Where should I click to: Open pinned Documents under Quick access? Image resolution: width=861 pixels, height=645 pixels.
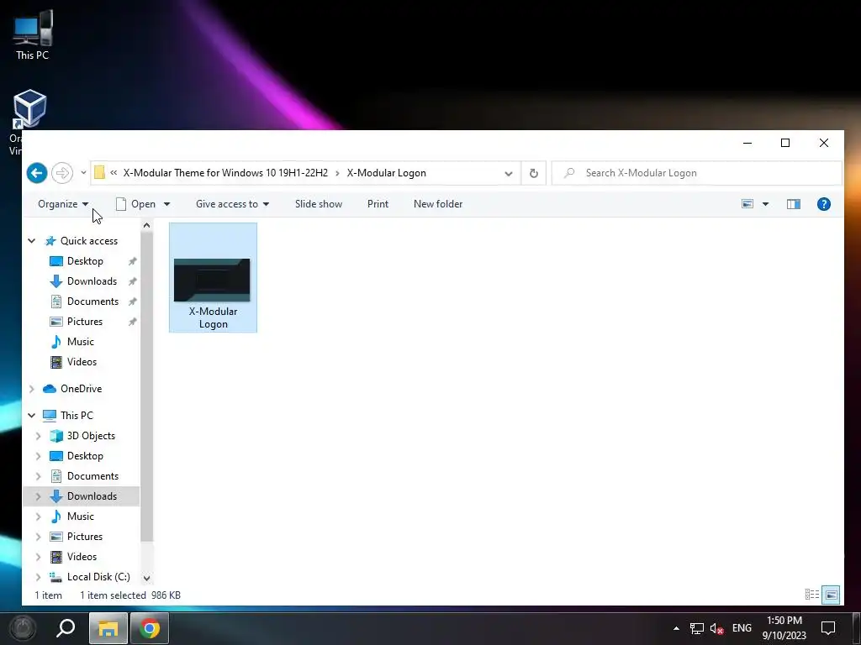click(x=92, y=302)
